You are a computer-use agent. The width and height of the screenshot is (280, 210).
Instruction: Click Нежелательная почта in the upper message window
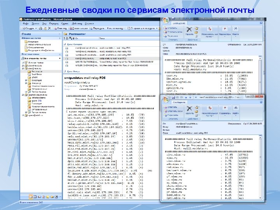210,32
